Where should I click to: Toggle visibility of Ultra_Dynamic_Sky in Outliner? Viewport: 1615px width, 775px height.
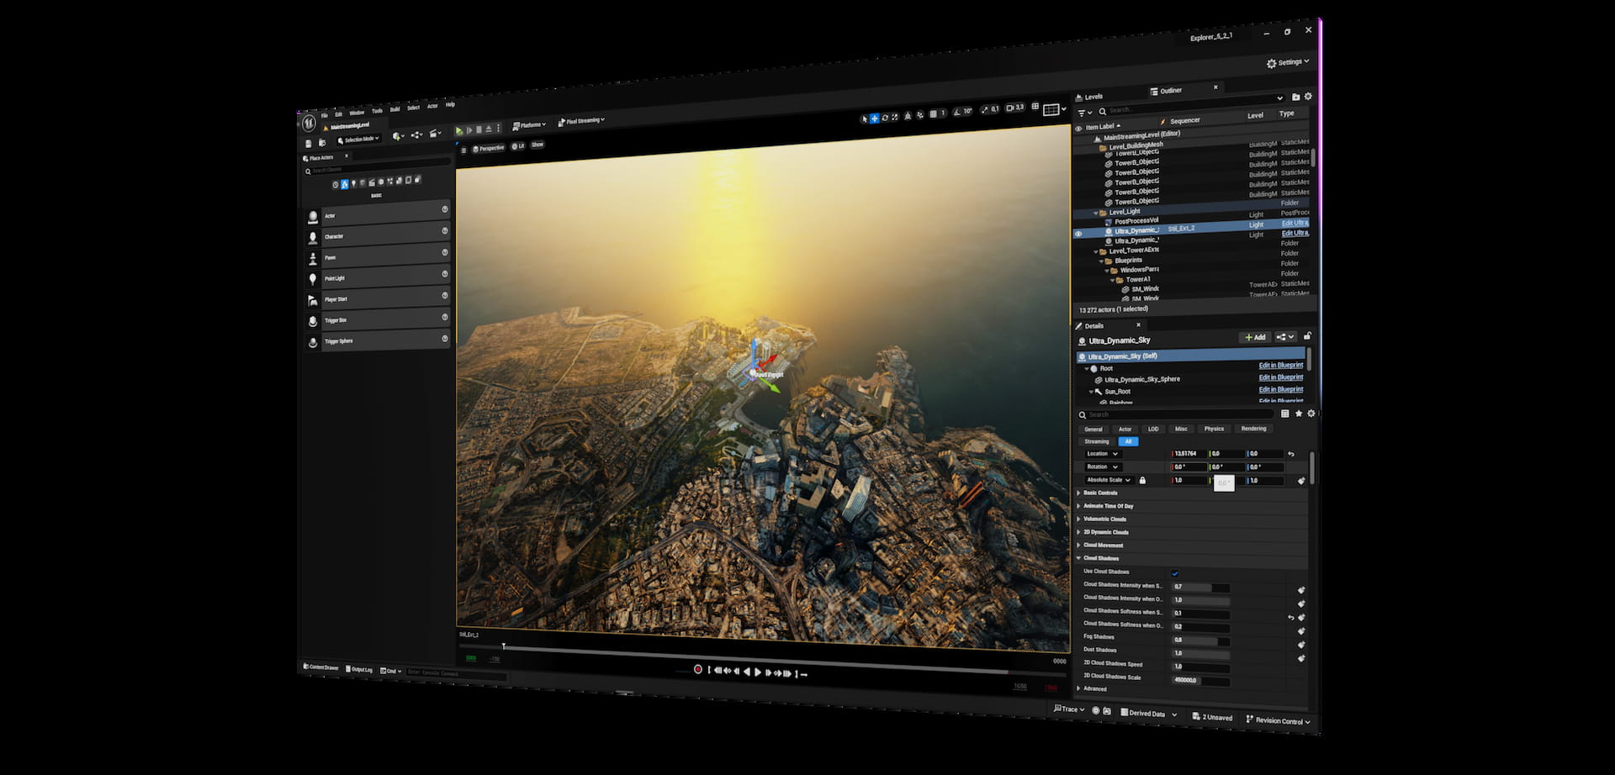click(1078, 233)
